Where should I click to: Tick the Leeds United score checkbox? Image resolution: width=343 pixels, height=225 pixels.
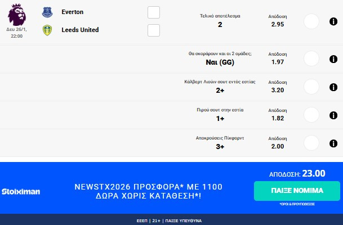coord(153,30)
